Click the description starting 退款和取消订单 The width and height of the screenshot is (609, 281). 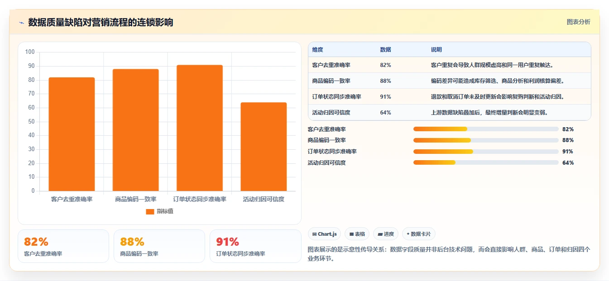click(498, 97)
